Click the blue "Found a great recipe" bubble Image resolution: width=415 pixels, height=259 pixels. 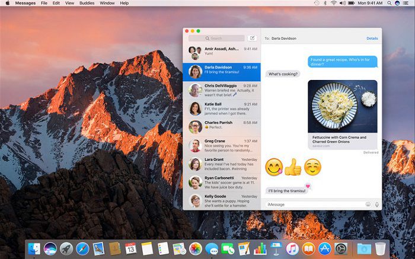pyautogui.click(x=343, y=62)
